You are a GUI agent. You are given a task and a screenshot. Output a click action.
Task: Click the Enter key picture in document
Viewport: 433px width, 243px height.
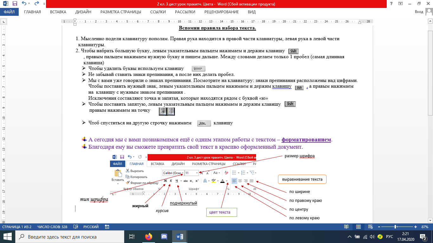click(x=204, y=123)
